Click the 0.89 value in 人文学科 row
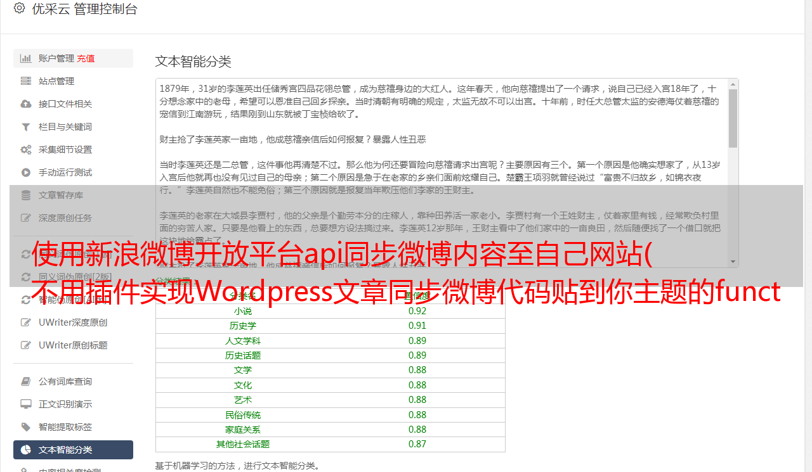812x472 pixels. 417,341
